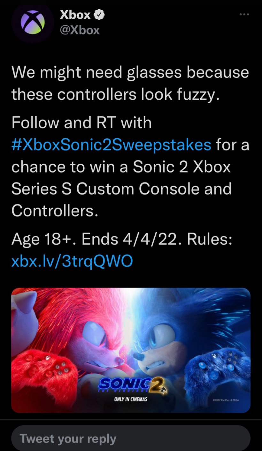Open the Xbox display name profile link
262x451 pixels.
[x=76, y=14]
